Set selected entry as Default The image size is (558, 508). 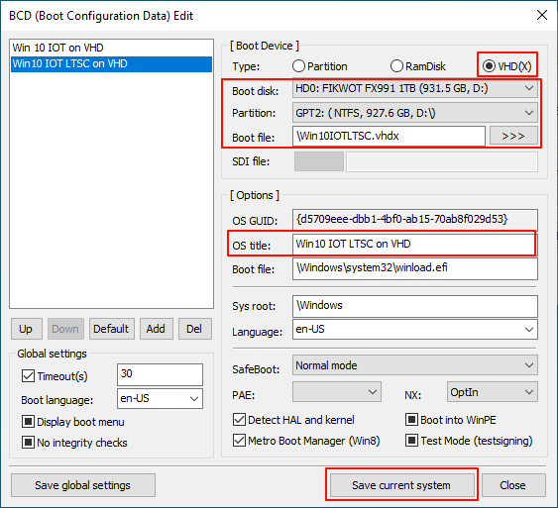point(111,329)
